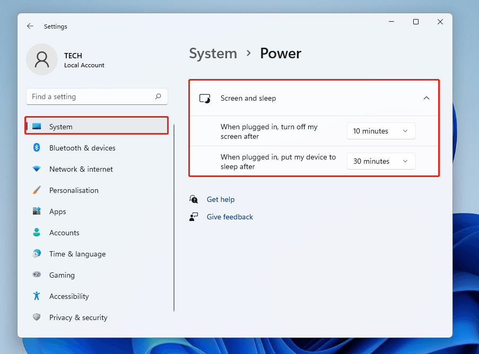Click the Find a setting search box
The height and width of the screenshot is (354, 479).
pyautogui.click(x=97, y=96)
